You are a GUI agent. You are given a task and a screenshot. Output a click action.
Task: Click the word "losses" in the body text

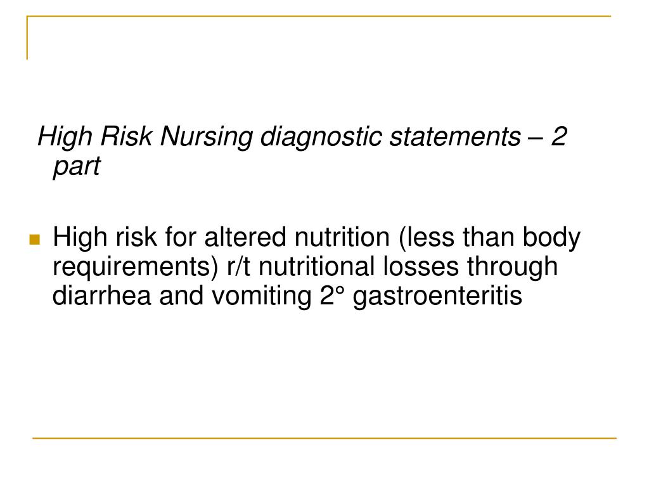(421, 266)
